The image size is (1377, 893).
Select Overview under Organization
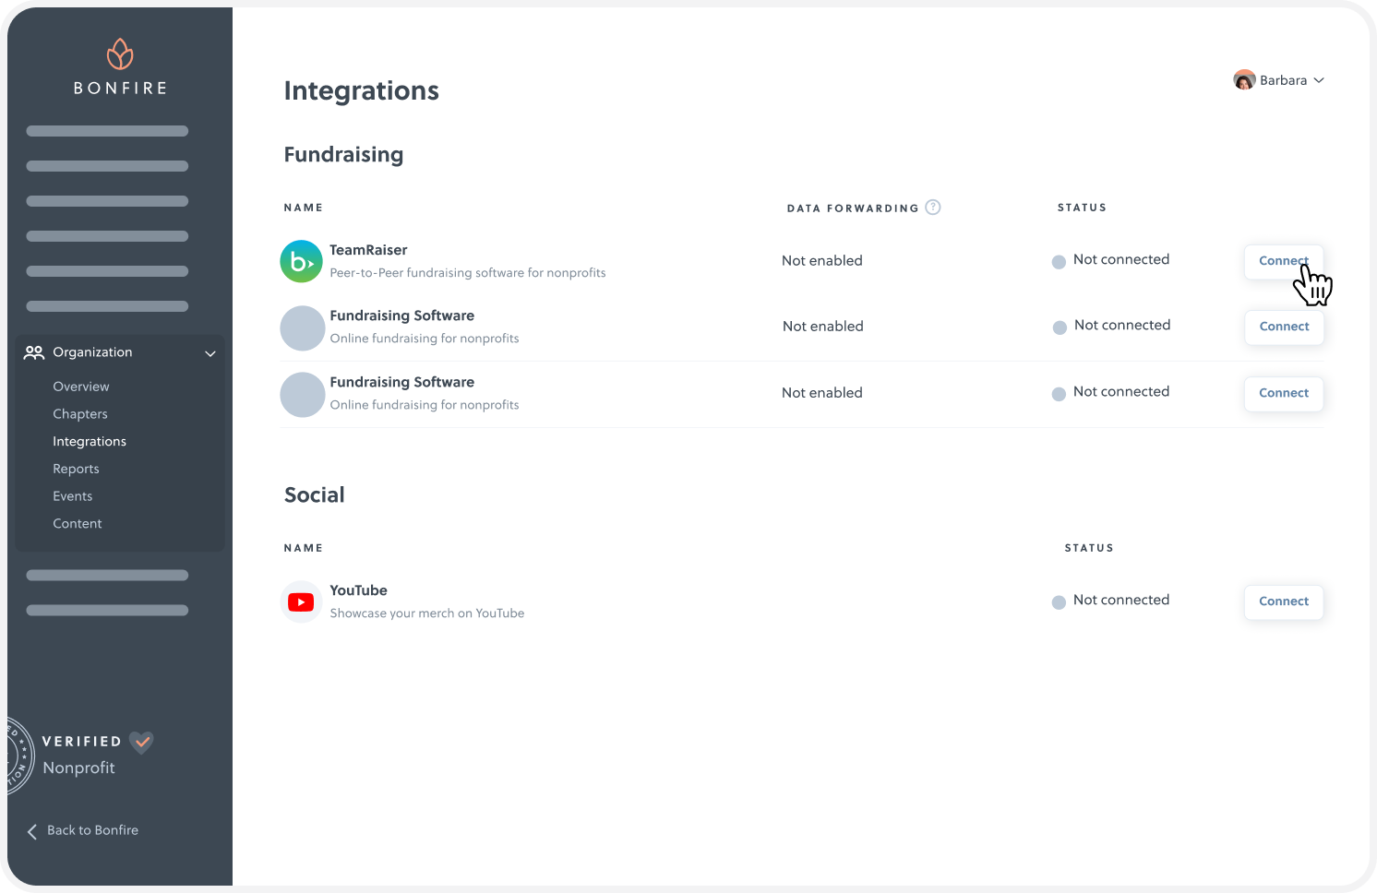tap(80, 386)
